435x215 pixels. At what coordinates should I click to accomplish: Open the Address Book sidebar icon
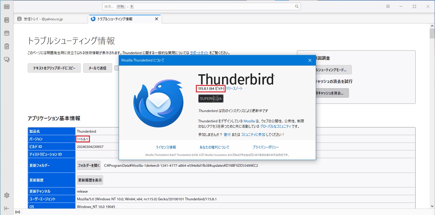[x=7, y=20]
